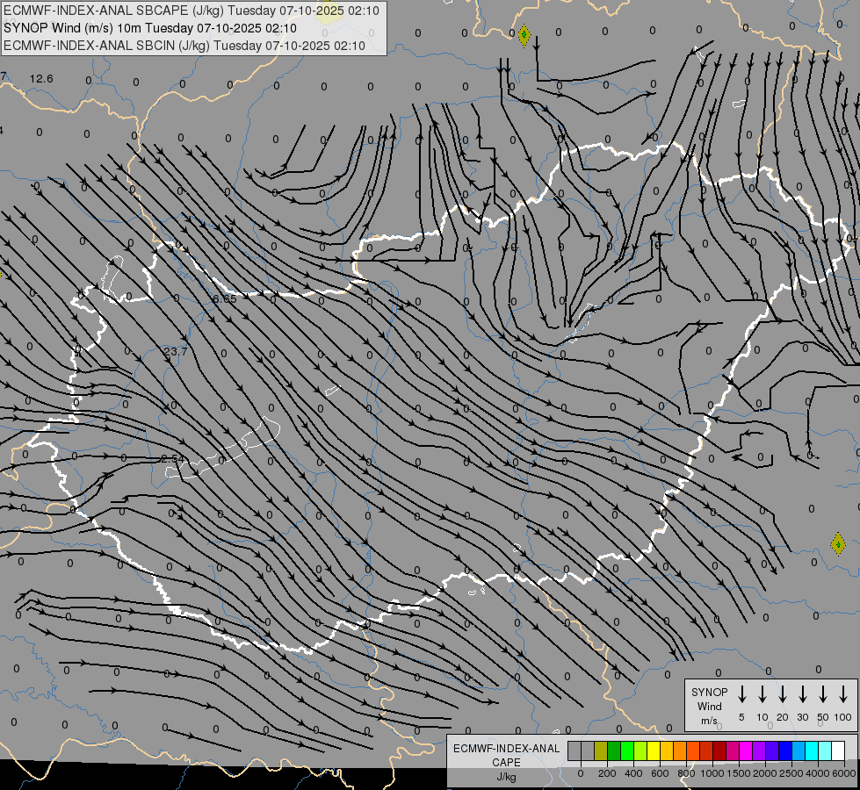Click the 2.54 value on the map
The height and width of the screenshot is (790, 860).
tap(173, 459)
